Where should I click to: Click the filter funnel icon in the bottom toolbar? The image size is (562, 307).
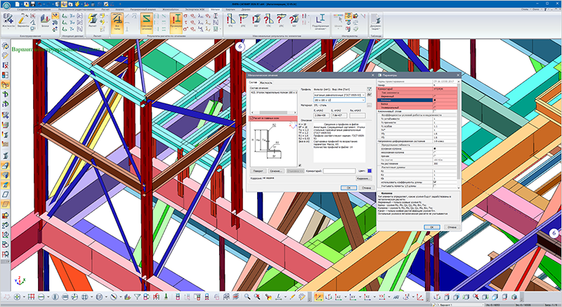[137, 297]
